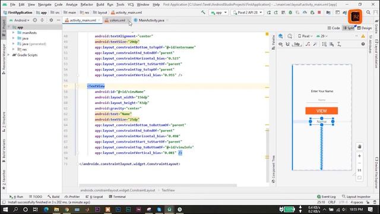Click the red Stop button in toolbar
Image resolution: width=380 pixels, height=214 pixels.
coord(319,12)
